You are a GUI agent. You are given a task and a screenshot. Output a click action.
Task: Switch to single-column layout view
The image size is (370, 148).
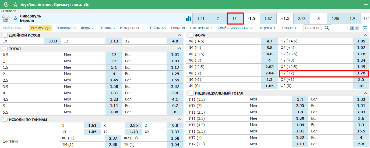tap(357, 28)
